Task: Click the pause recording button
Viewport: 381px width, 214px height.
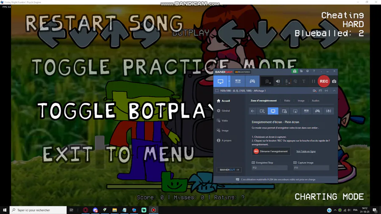Action: pyautogui.click(x=313, y=82)
